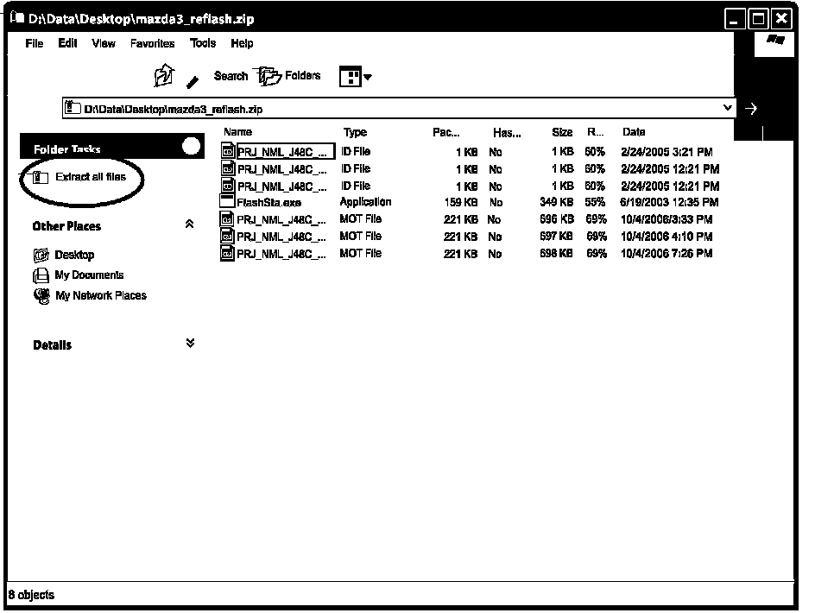Click the Search toolbar button
The image size is (815, 613).
click(x=230, y=76)
